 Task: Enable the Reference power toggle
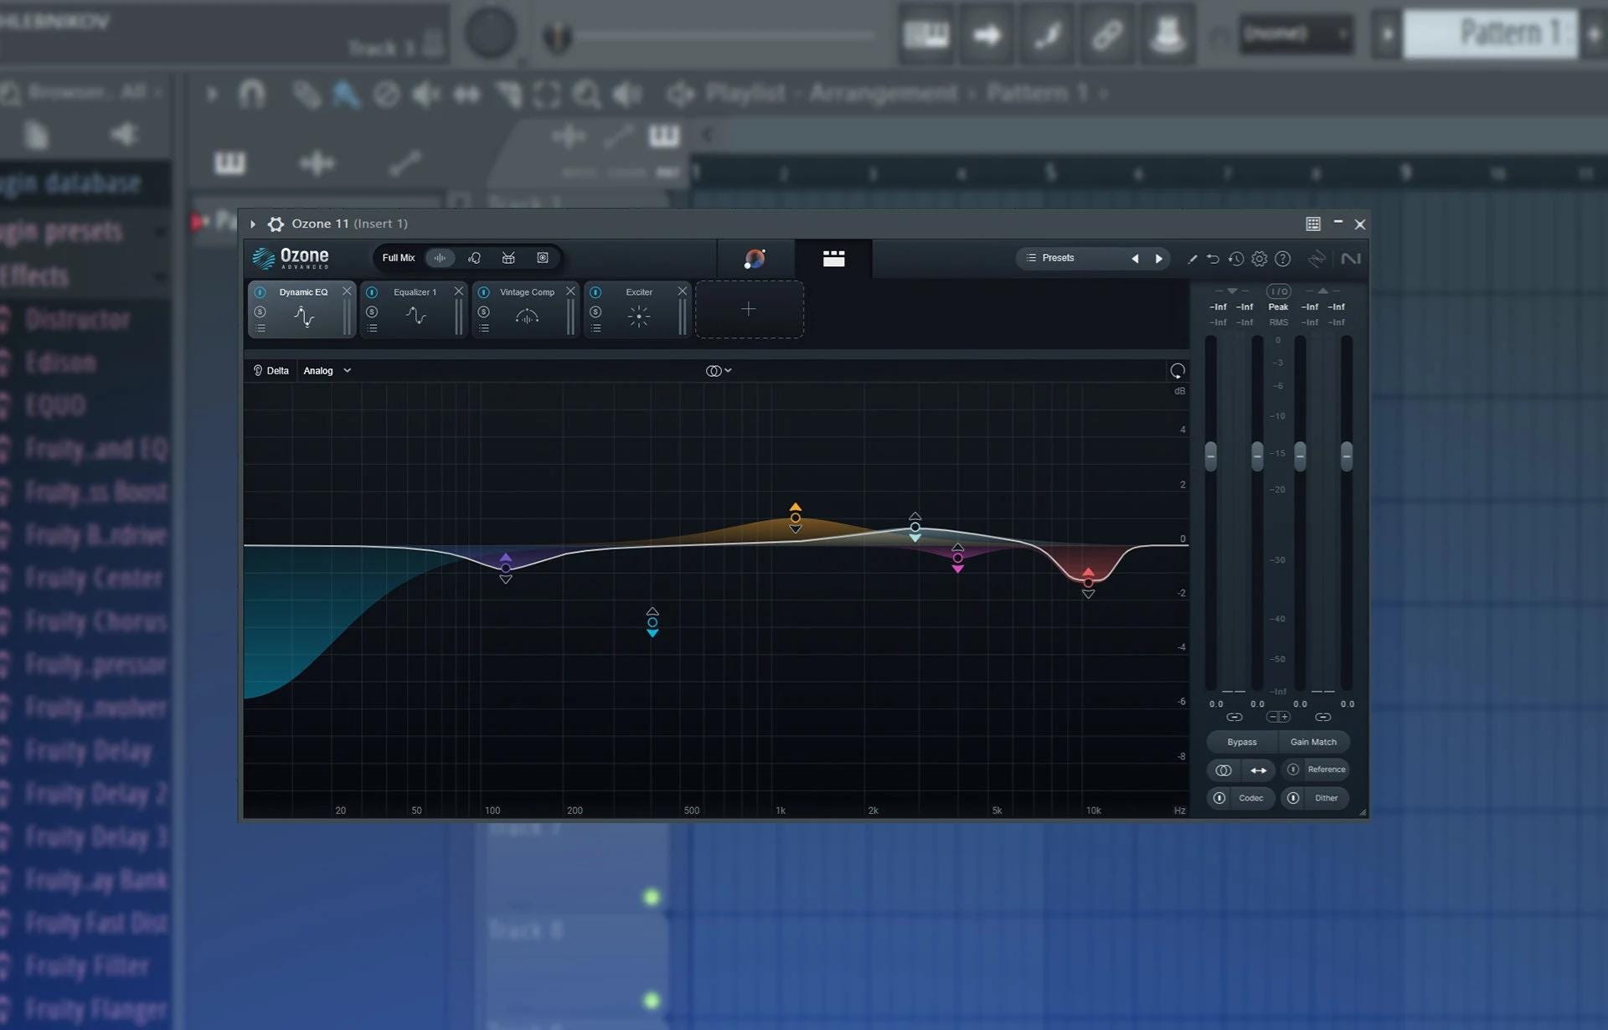(1293, 770)
